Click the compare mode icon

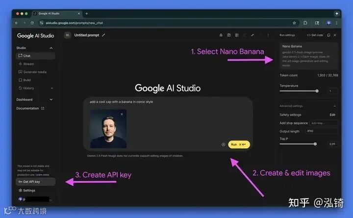(x=237, y=35)
